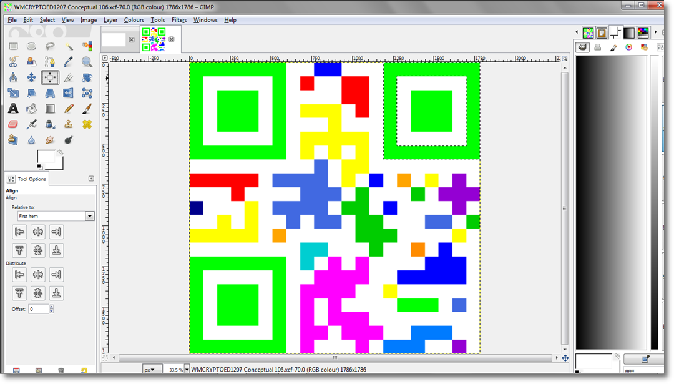Click the horizontal canvas scrollbar

(x=335, y=358)
